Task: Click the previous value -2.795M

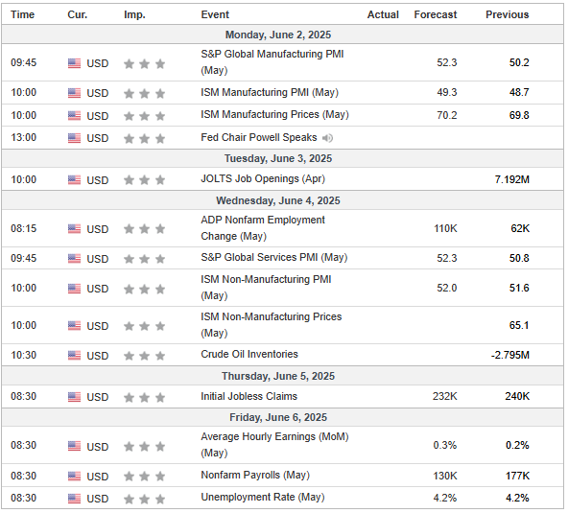Action: (x=510, y=355)
